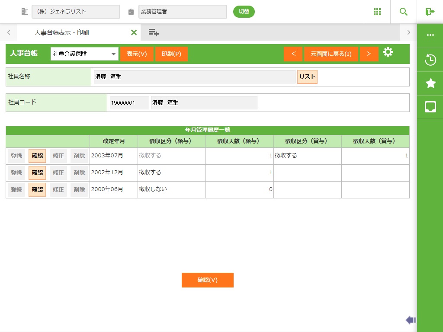The width and height of the screenshot is (443, 332).
Task: Open the inbox tray icon in sidebar
Action: (x=430, y=107)
